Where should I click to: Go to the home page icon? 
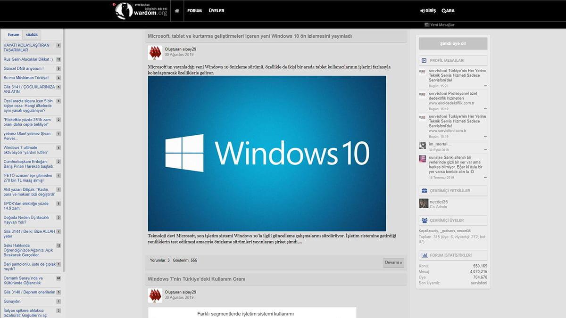click(x=177, y=10)
